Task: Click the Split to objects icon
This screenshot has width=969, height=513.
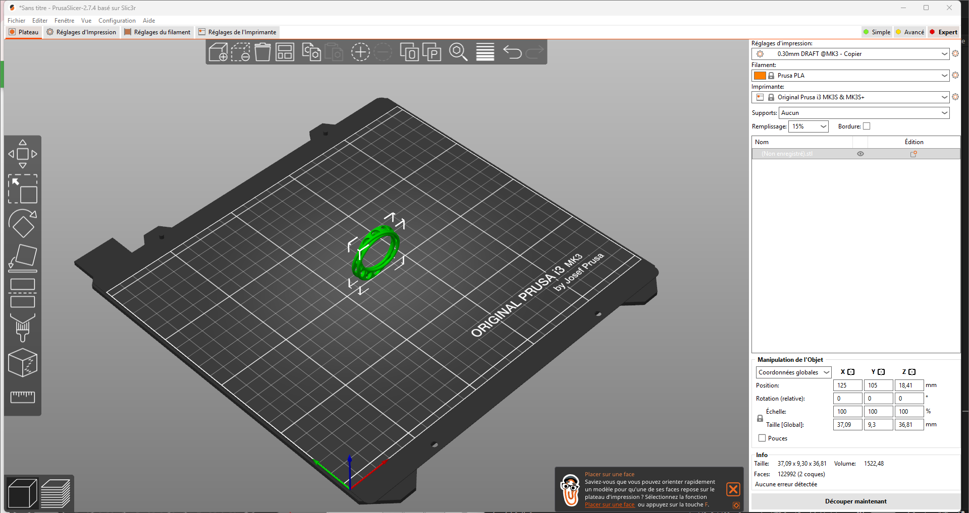Action: (409, 52)
